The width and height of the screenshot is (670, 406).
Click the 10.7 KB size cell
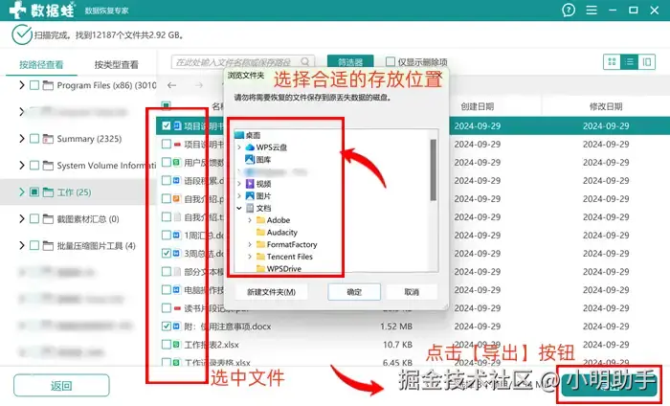pyautogui.click(x=398, y=345)
